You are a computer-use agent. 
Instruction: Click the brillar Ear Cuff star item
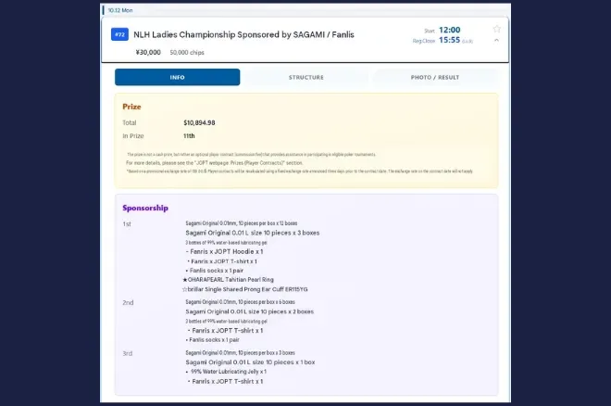pyautogui.click(x=245, y=289)
